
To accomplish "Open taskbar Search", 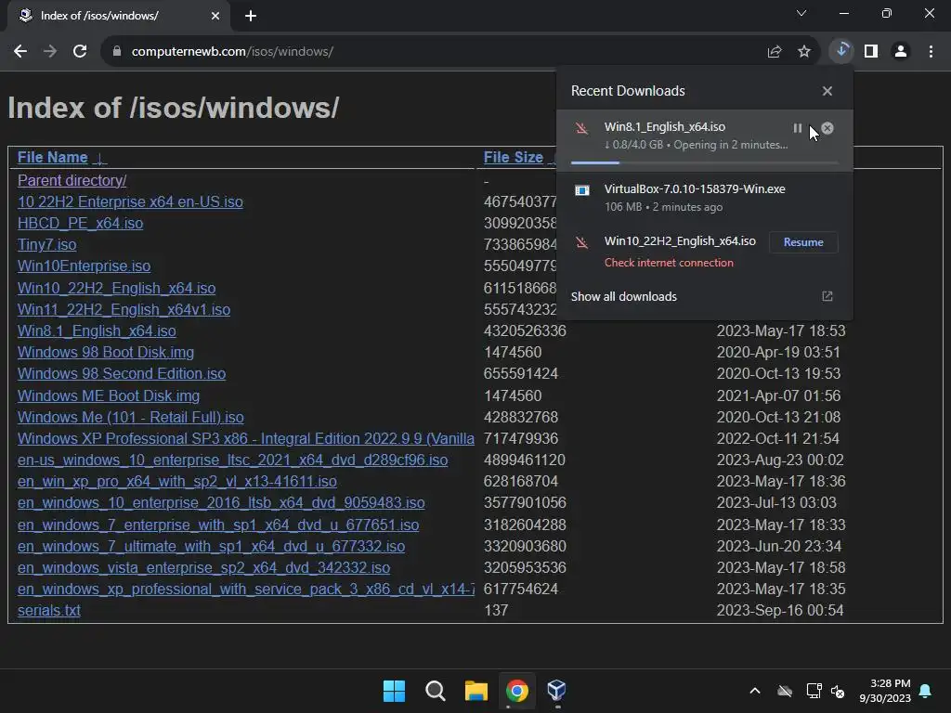I will coord(436,691).
